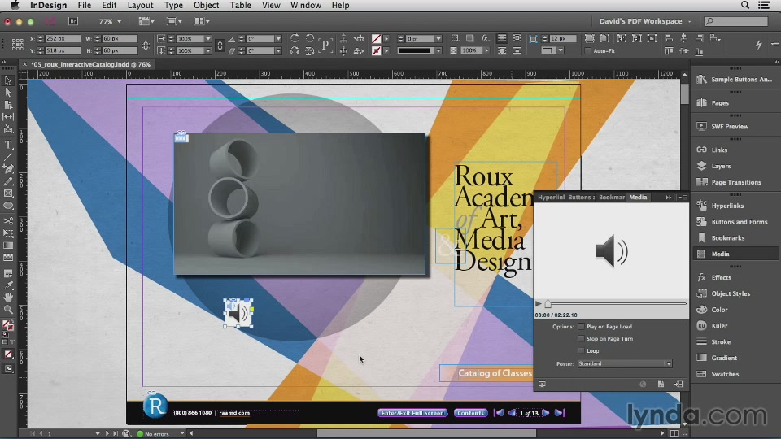Select the Rectangle Frame tool
This screenshot has width=781, height=439.
pyautogui.click(x=8, y=193)
